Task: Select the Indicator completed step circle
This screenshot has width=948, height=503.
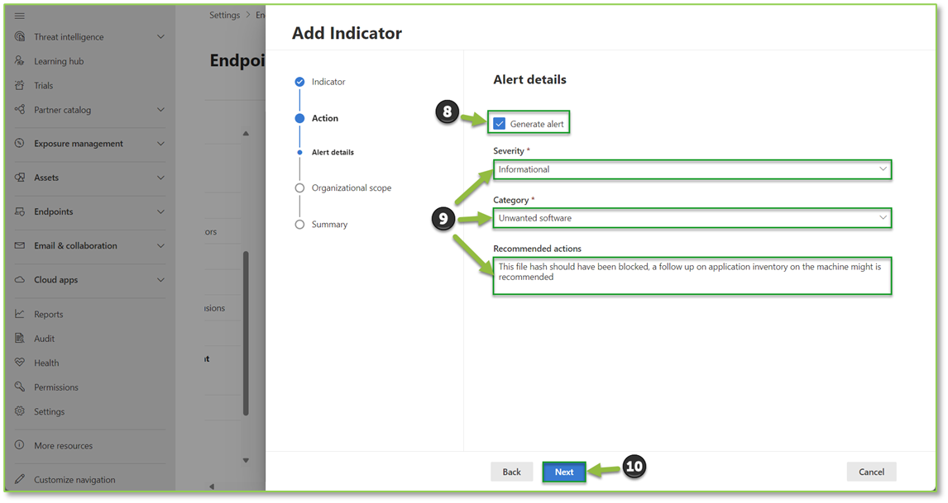Action: [x=299, y=82]
